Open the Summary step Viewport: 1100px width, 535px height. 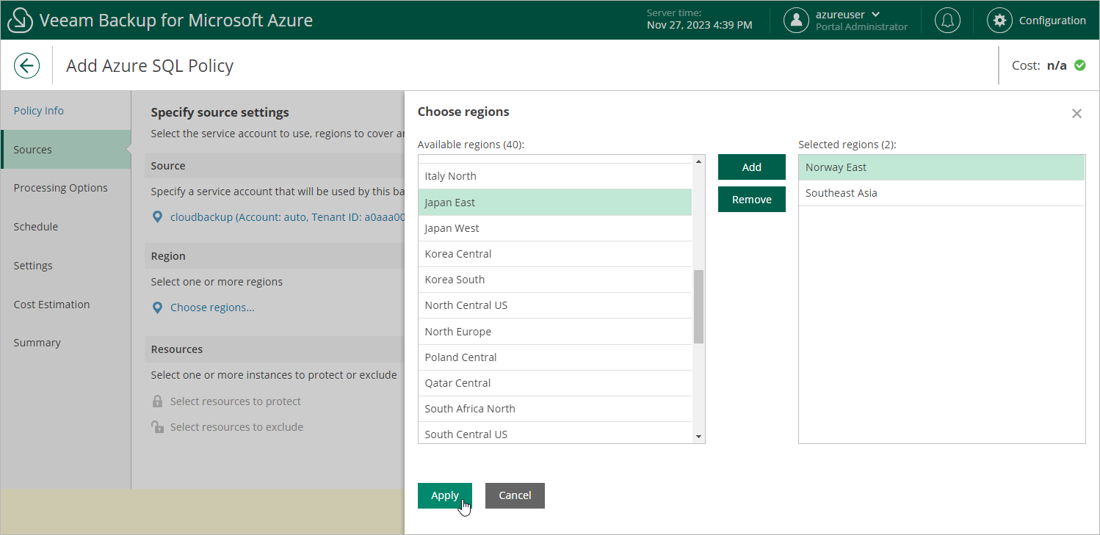coord(37,343)
